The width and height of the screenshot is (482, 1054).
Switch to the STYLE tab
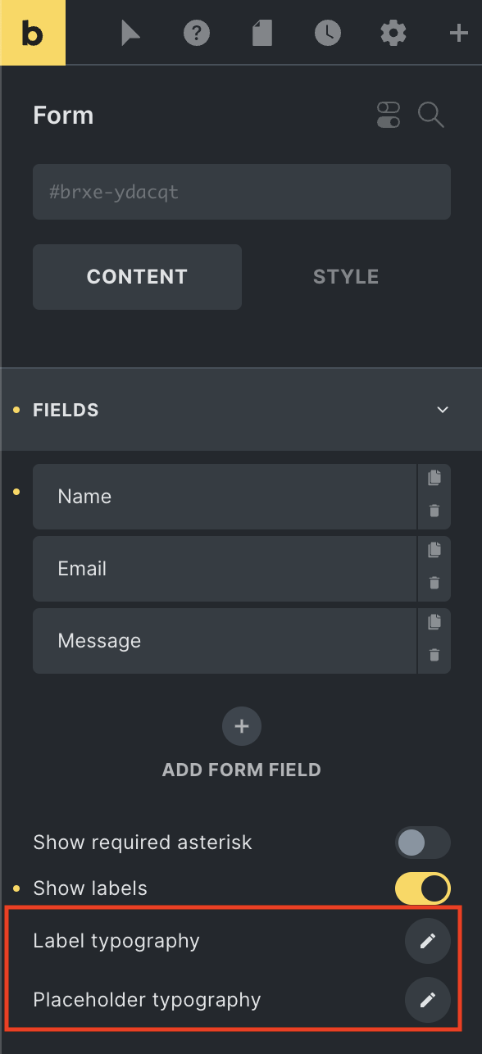tap(346, 277)
